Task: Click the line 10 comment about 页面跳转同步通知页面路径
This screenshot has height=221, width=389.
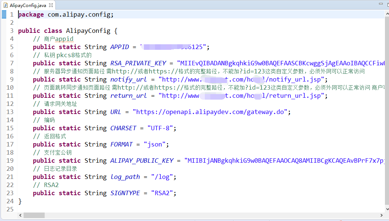Action: [x=209, y=87]
